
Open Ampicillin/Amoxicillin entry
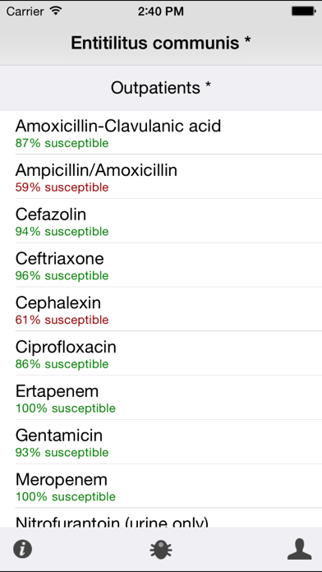(161, 177)
